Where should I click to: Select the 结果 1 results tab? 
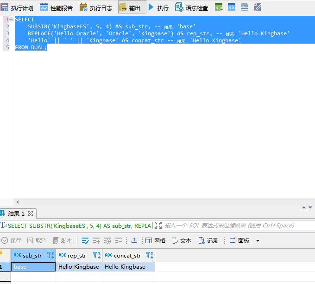pos(16,213)
